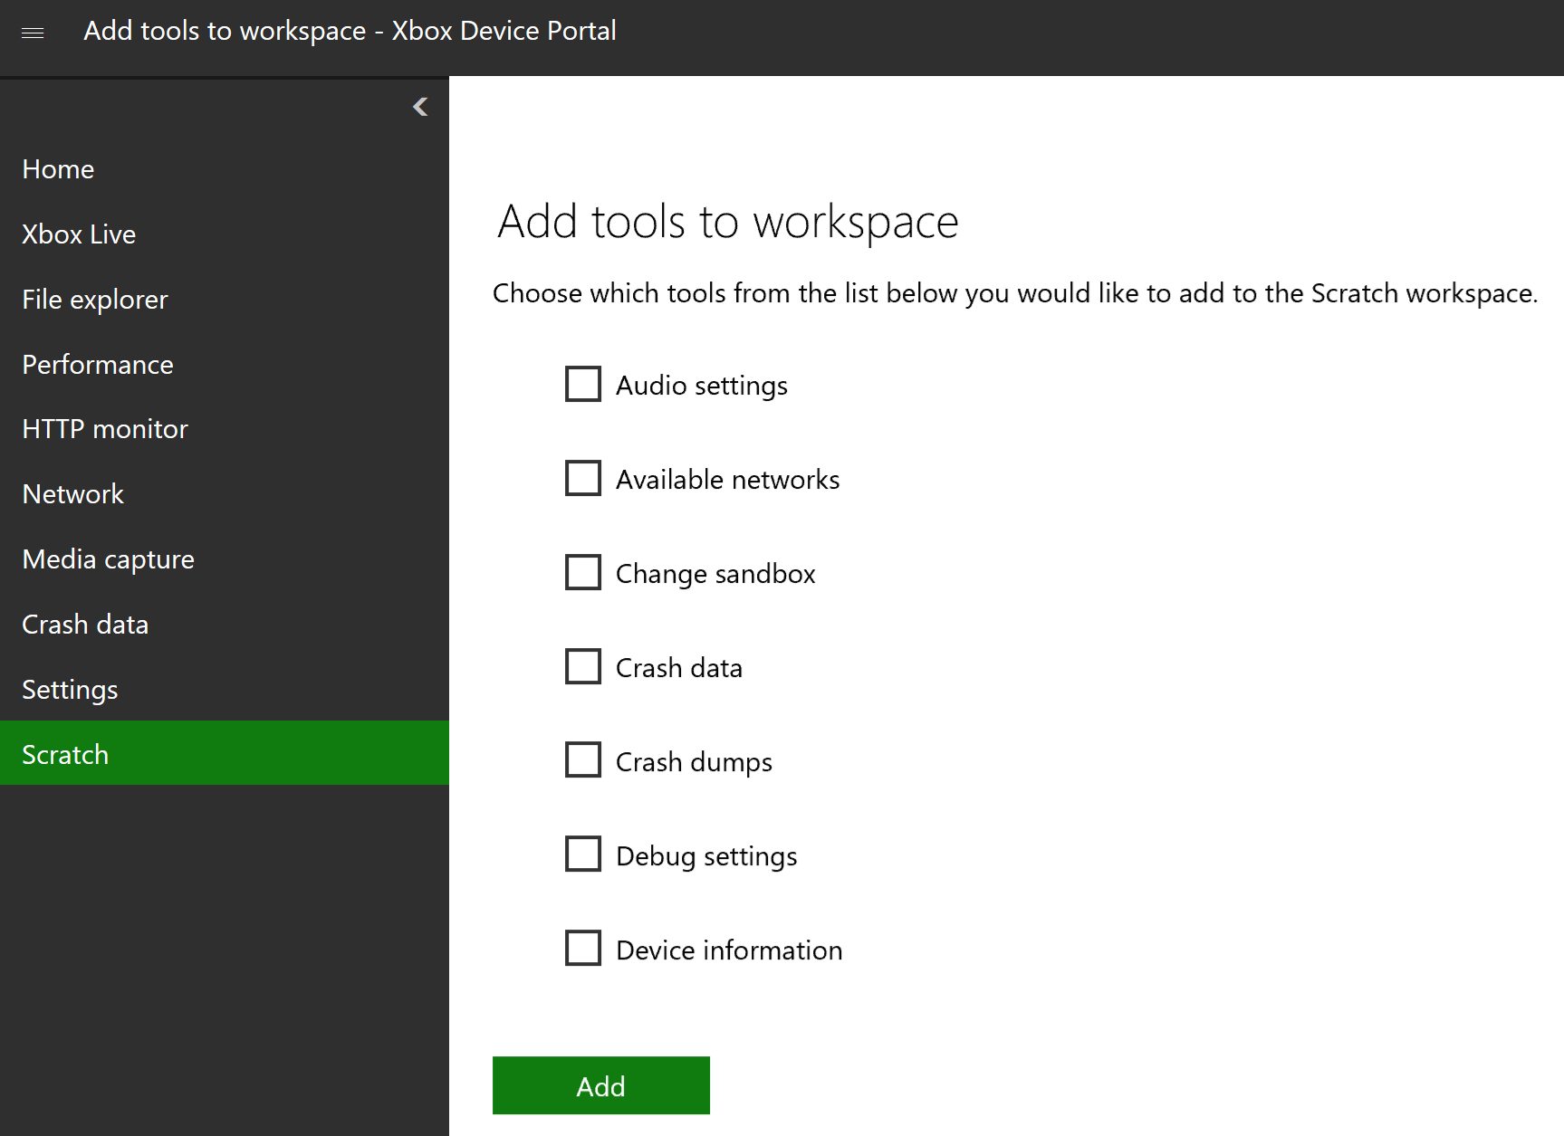Go to the Settings section

click(70, 689)
